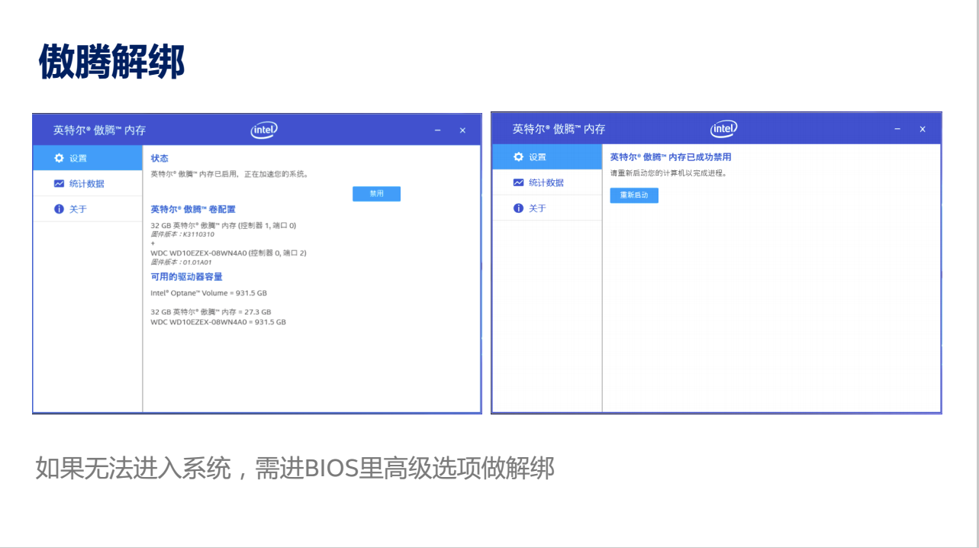Minimize the right Optane memory window
The width and height of the screenshot is (979, 548).
click(897, 130)
